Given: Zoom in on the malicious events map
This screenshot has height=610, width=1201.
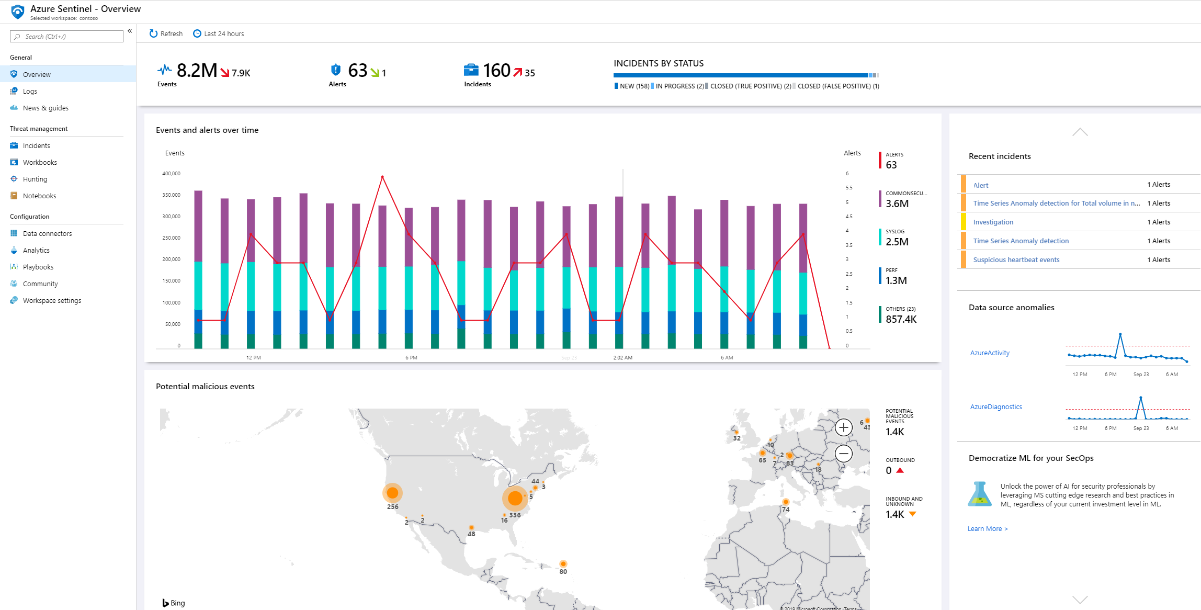Looking at the screenshot, I should coord(843,427).
